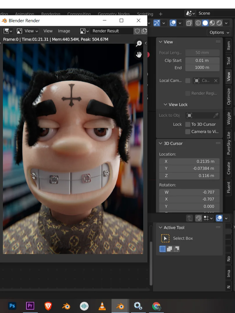This screenshot has width=235, height=313.
Task: Click the pan hand gizmo in render view
Action: tap(139, 55)
